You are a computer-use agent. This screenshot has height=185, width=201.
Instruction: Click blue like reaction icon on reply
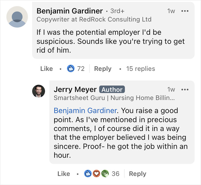(88, 174)
